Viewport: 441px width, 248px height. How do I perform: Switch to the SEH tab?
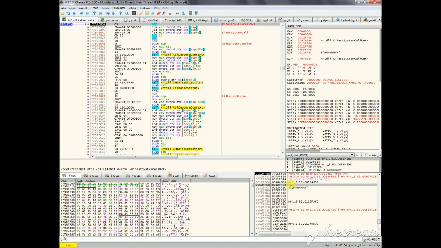tap(246, 20)
